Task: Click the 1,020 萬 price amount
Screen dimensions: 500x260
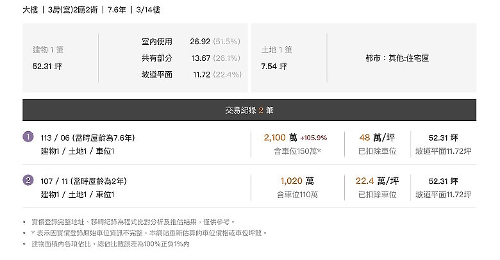Action: pos(297,181)
